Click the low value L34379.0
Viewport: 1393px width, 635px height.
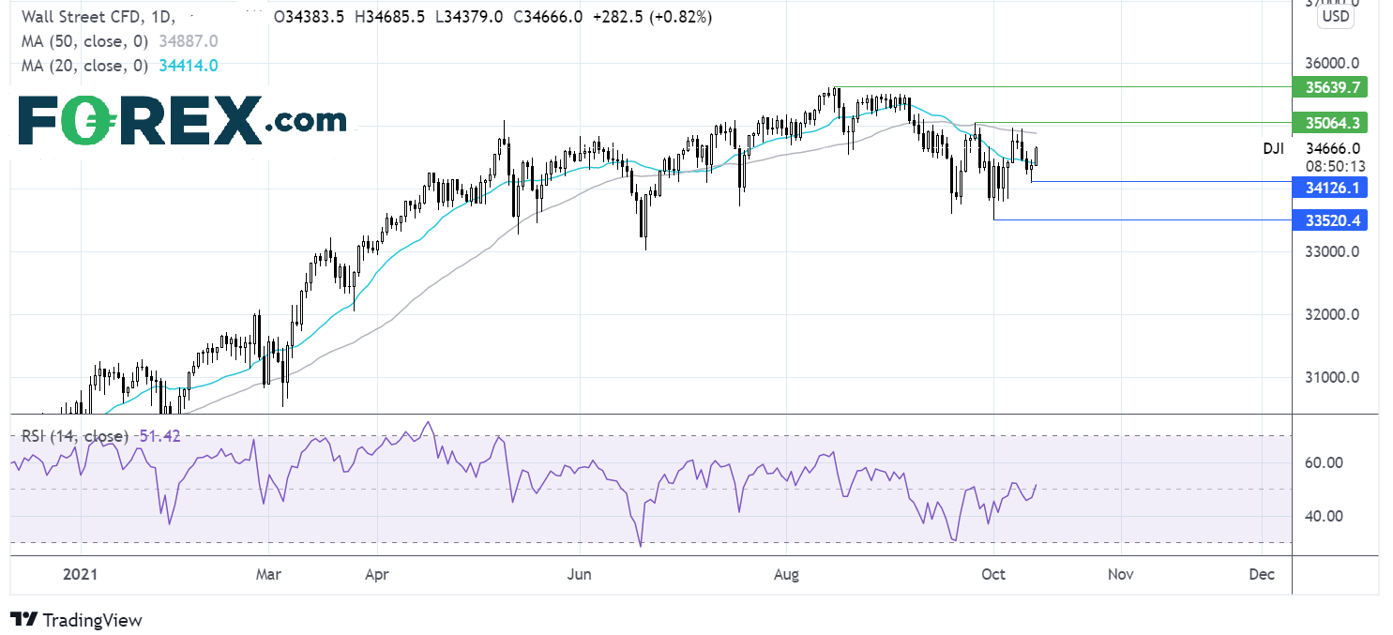coord(469,18)
